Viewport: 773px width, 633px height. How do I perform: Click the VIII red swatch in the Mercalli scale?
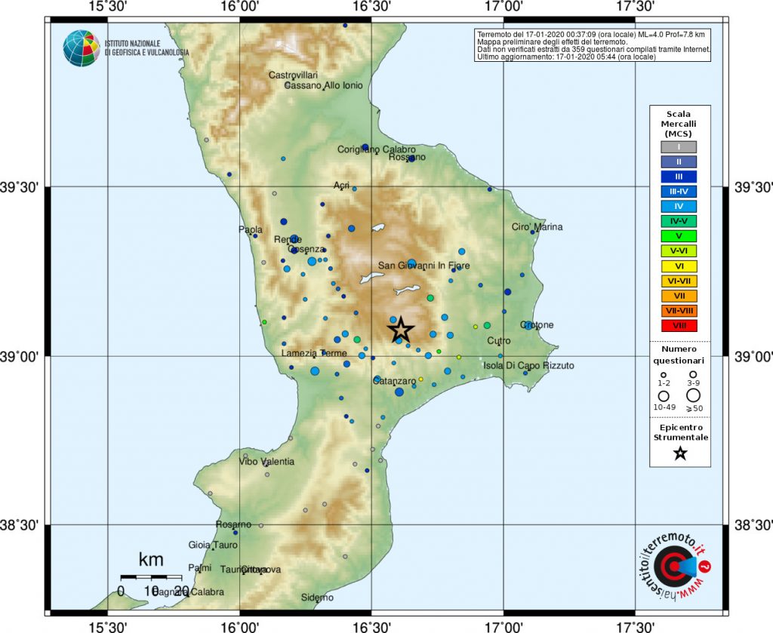click(x=678, y=325)
